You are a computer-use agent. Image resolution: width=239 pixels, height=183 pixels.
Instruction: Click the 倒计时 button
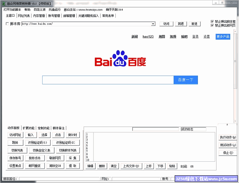[73, 135]
